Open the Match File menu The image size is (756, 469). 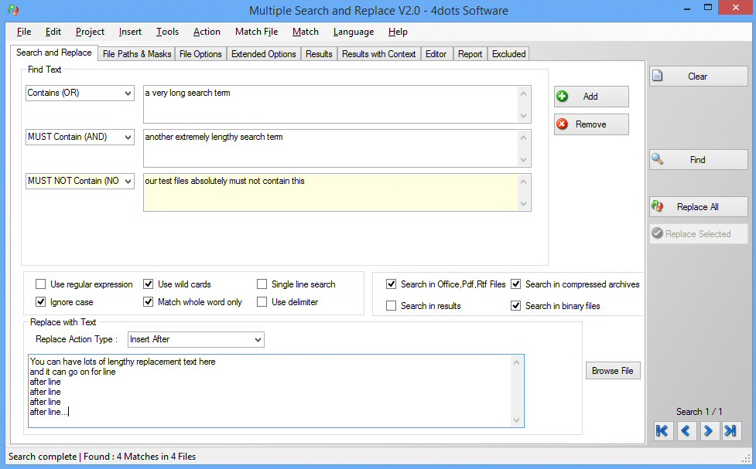(256, 32)
